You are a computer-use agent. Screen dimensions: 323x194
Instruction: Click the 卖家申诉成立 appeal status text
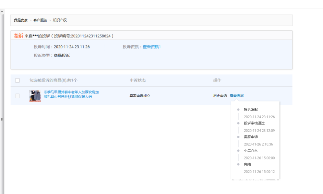[140, 96]
